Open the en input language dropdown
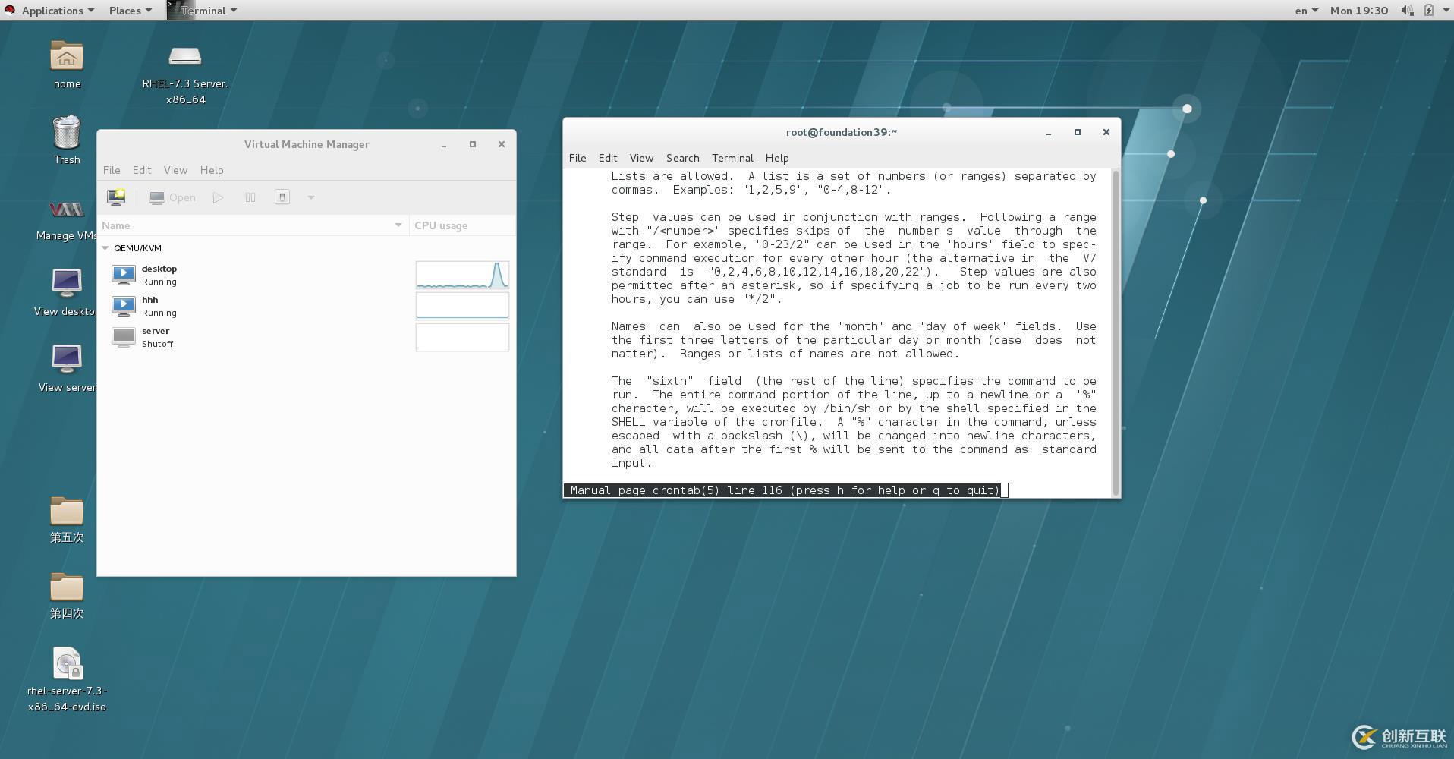 coord(1306,11)
